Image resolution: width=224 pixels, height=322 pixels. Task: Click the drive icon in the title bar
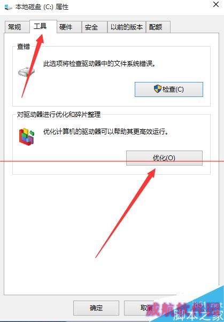[x=8, y=7]
